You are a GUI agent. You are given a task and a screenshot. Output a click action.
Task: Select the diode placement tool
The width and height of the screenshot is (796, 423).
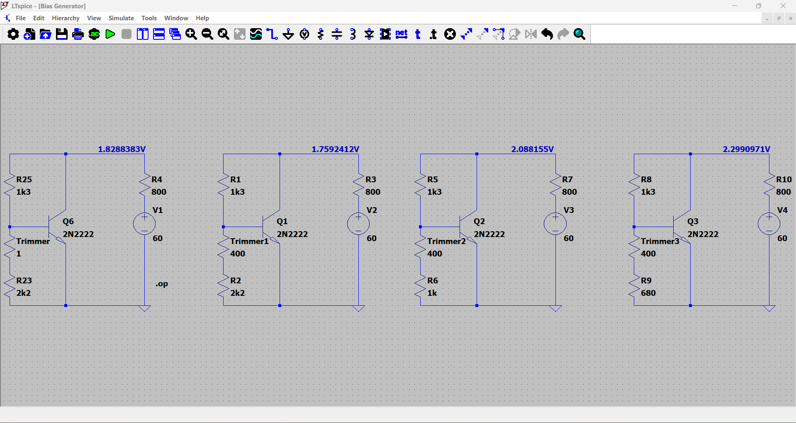[x=369, y=34]
